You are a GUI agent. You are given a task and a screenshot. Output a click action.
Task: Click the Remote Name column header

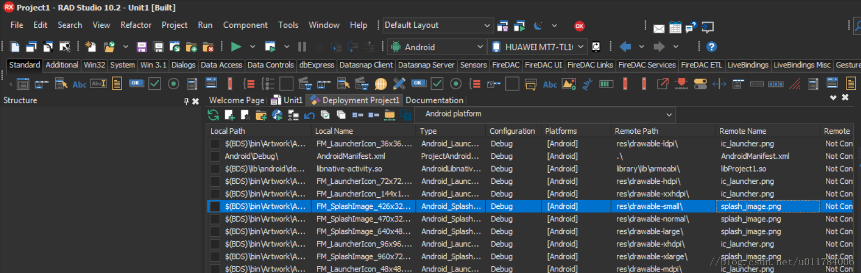pos(768,131)
